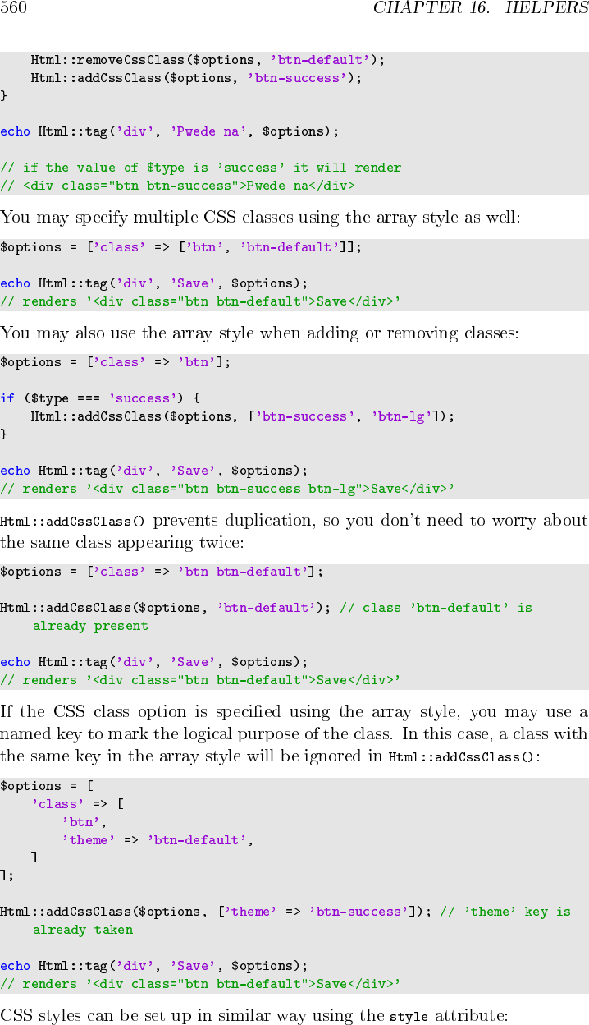
Task: Click the inline code word 'style' in last sentence
Action: pos(409,1017)
